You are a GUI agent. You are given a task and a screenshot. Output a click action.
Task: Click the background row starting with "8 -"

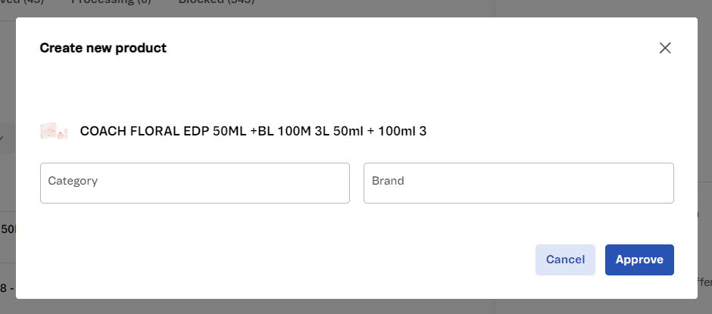[x=7, y=288]
